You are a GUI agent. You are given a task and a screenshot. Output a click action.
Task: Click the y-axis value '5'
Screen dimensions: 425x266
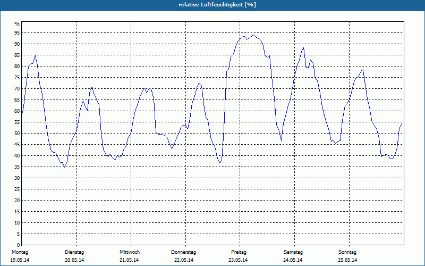point(19,234)
